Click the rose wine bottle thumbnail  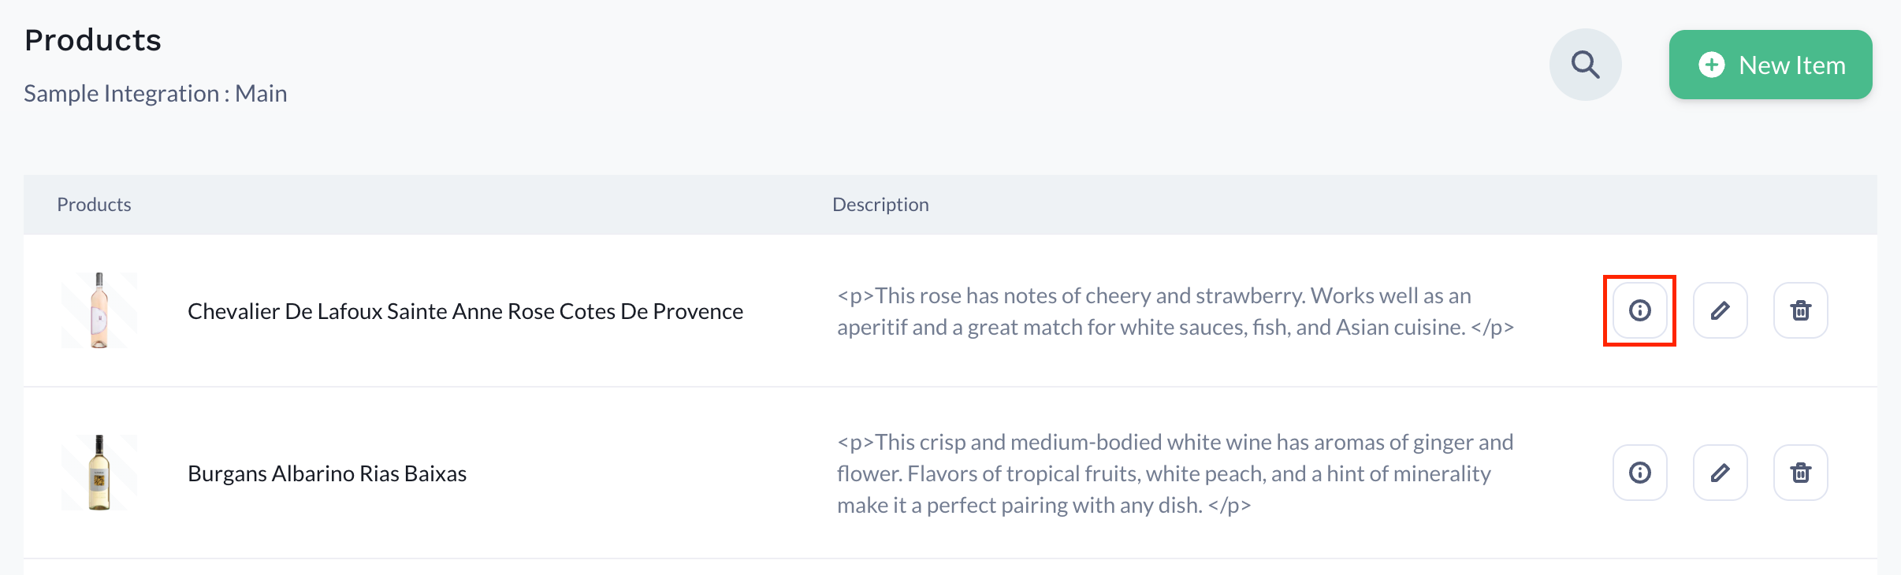pyautogui.click(x=99, y=310)
